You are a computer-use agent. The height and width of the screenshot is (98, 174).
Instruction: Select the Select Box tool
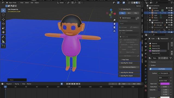tap(3, 10)
